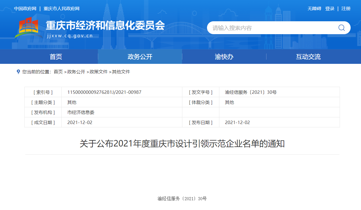
Task: Open the 重庆市人民政府网 link
Action: pos(61,9)
